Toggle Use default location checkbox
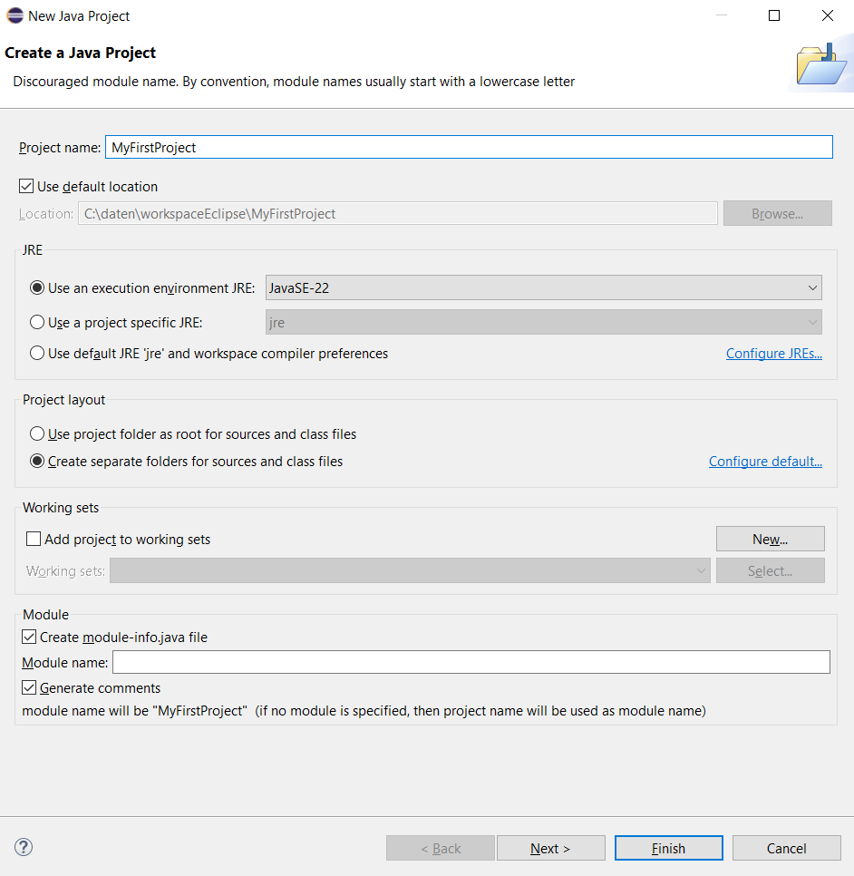854x876 pixels. [26, 187]
